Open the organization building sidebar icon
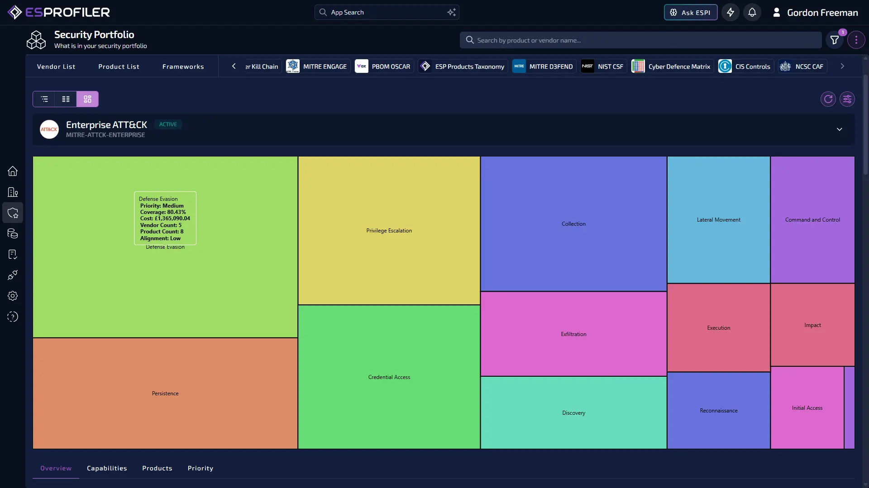Screen dimensions: 869x488 (13, 192)
